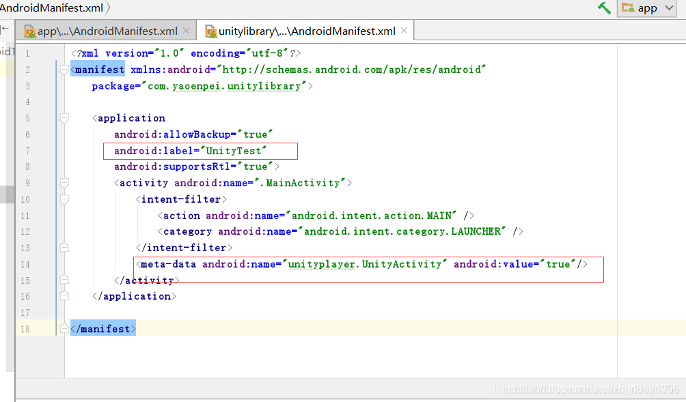Open the app run configuration dropdown
This screenshot has width=686, height=402.
click(x=646, y=8)
